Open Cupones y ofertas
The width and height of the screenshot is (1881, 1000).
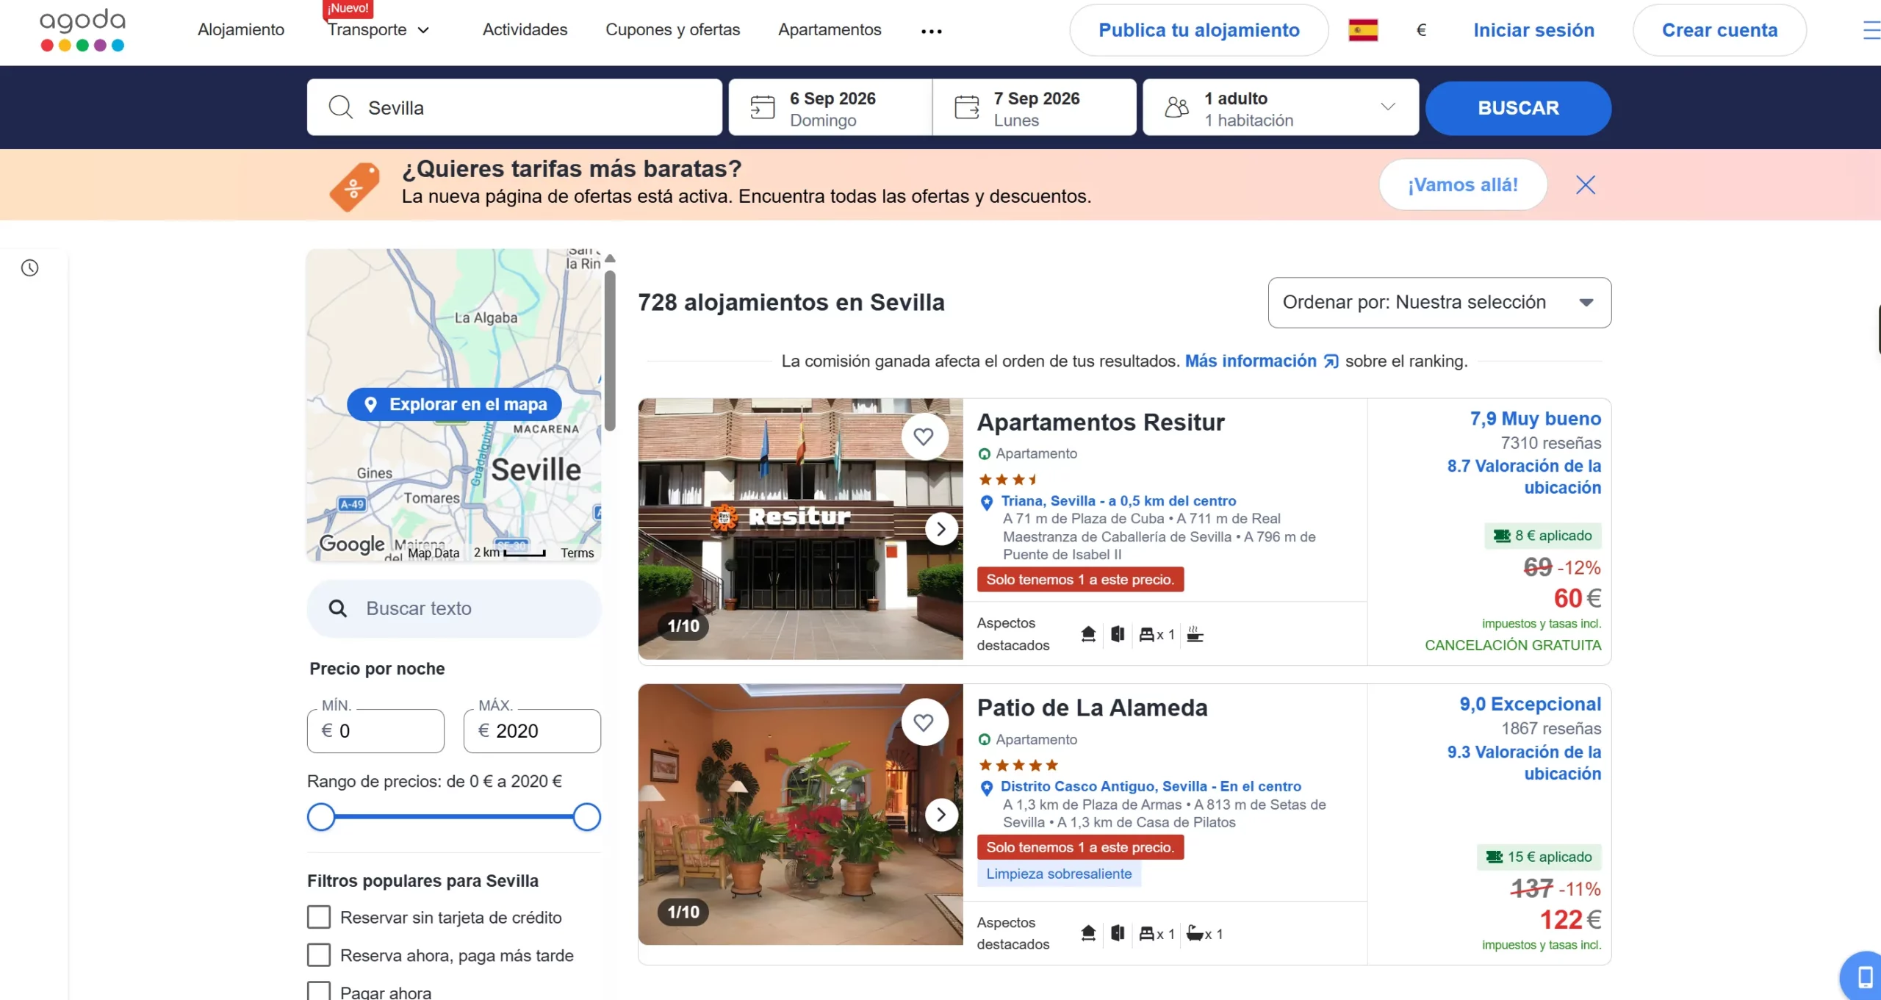672,29
